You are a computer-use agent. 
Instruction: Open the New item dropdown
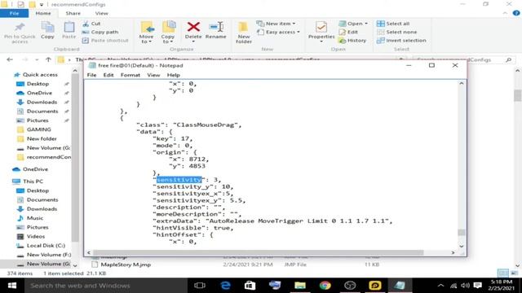pyautogui.click(x=276, y=24)
